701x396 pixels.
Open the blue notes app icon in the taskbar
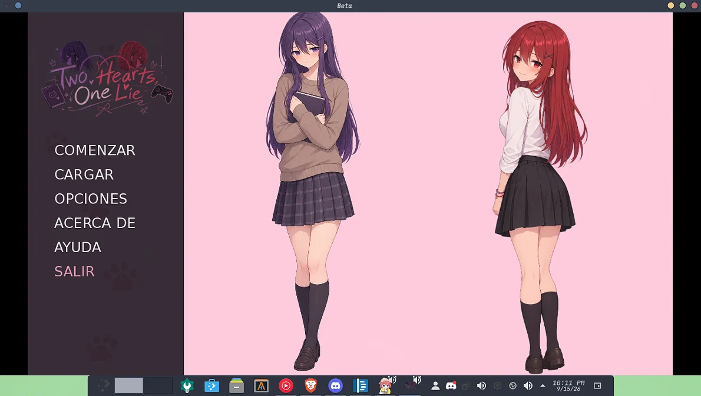click(x=361, y=385)
